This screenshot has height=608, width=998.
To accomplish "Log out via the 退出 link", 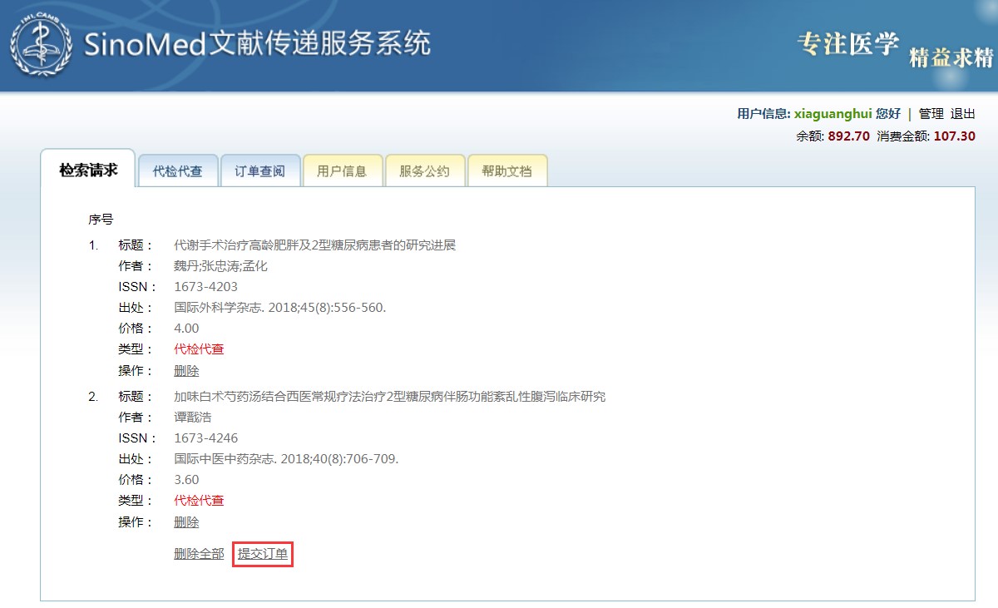I will (x=962, y=114).
